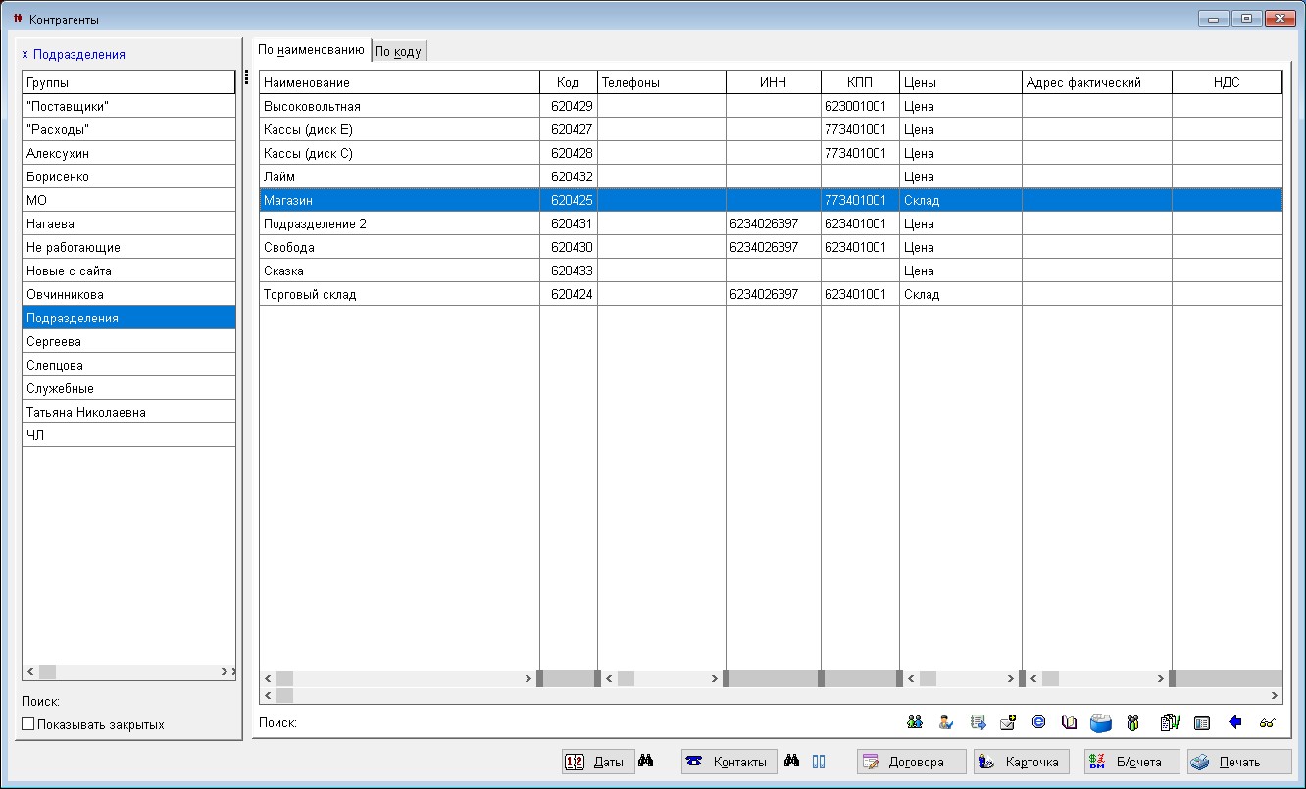
Task: Click the blue card box icon
Action: 1100,723
